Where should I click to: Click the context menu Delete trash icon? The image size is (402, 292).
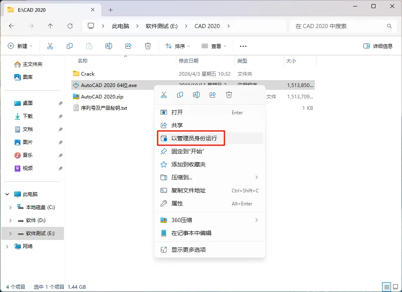point(229,95)
